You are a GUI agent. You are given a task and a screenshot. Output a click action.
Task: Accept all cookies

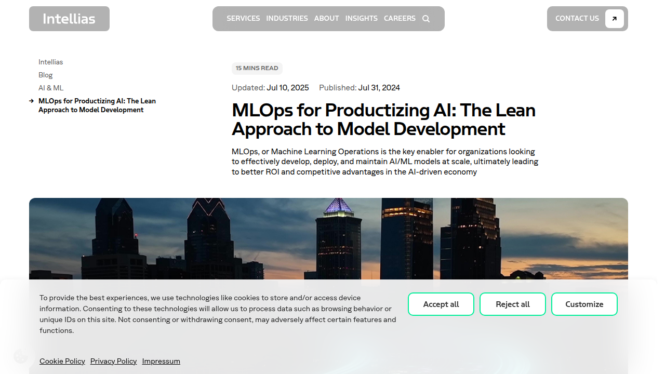pos(441,304)
